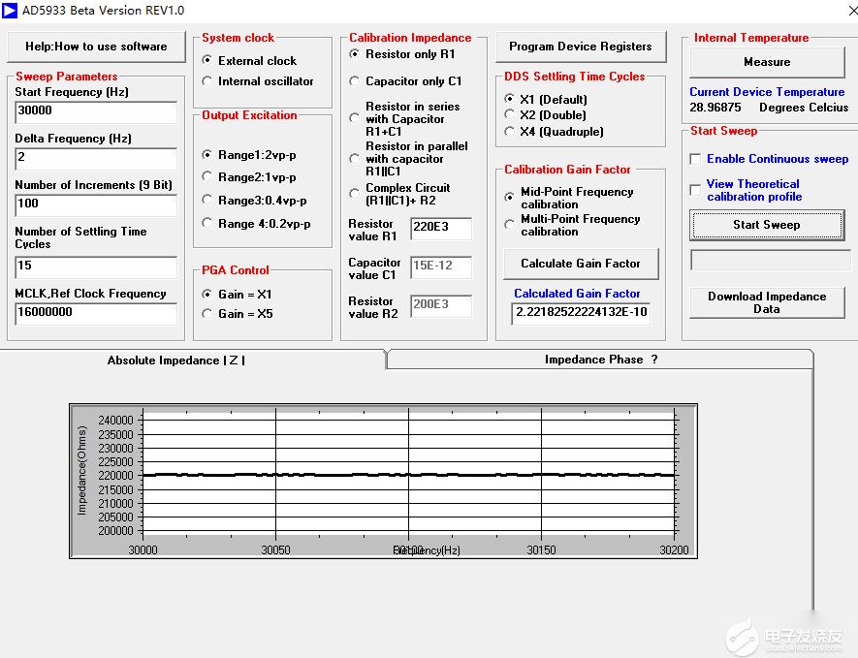Click y-axis label 240000 on graph
This screenshot has height=658, width=858.
coord(115,420)
